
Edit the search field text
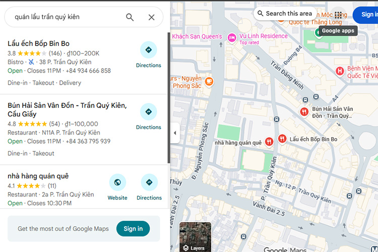coord(47,17)
